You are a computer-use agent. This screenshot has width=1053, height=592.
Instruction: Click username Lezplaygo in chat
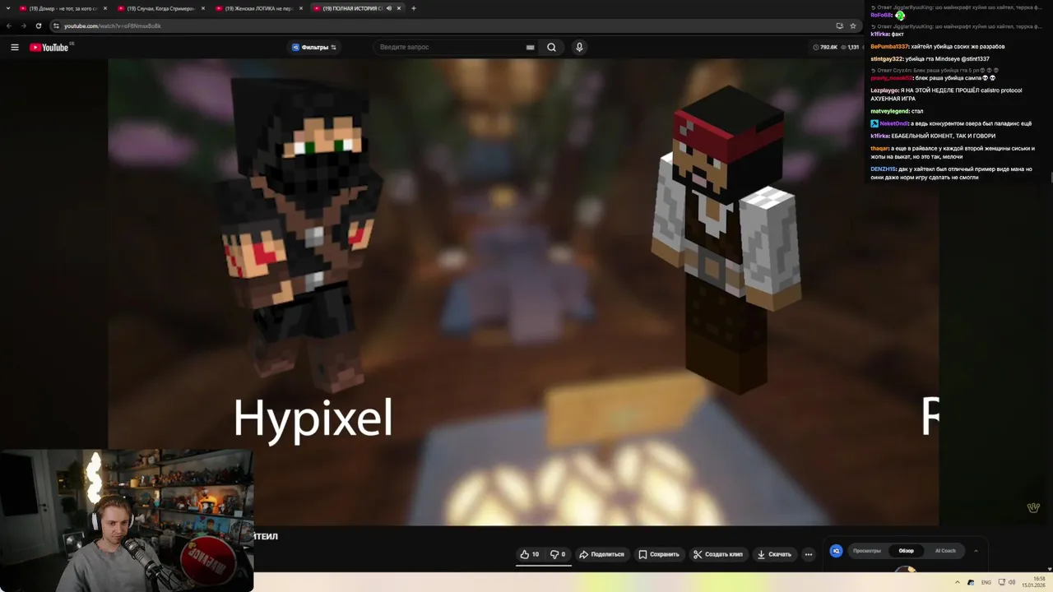[884, 90]
